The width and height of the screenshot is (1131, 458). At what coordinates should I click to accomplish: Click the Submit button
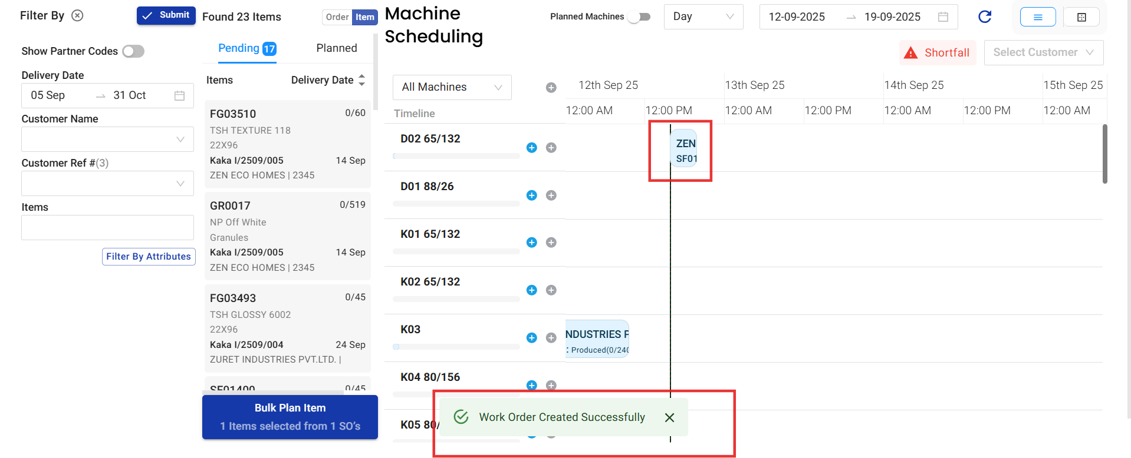(x=166, y=15)
